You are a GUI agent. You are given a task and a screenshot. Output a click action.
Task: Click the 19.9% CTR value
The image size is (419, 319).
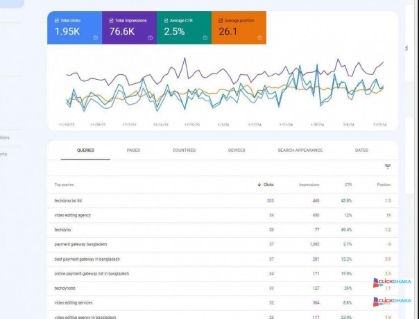tap(346, 274)
